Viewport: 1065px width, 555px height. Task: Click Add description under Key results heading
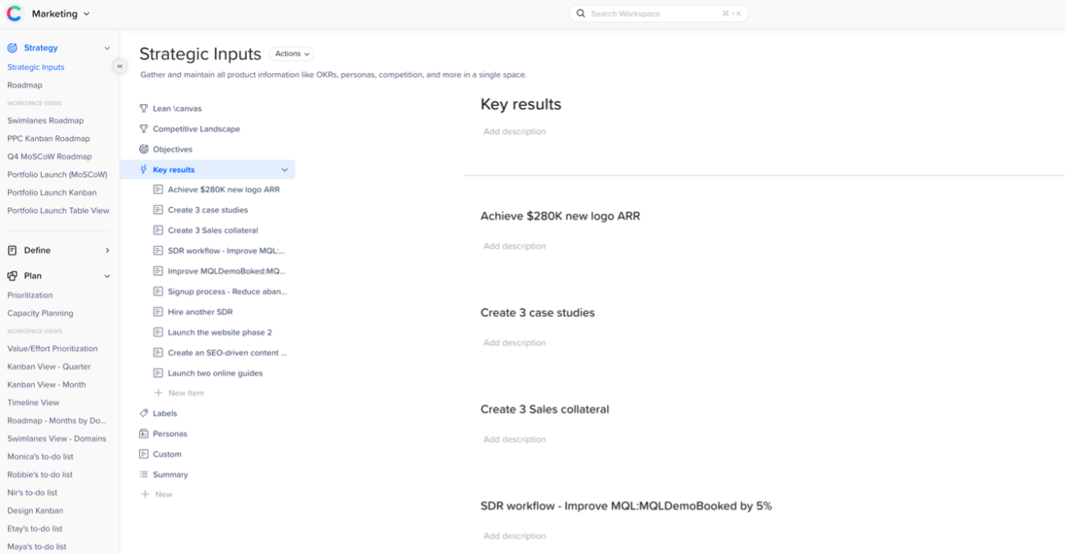point(515,132)
